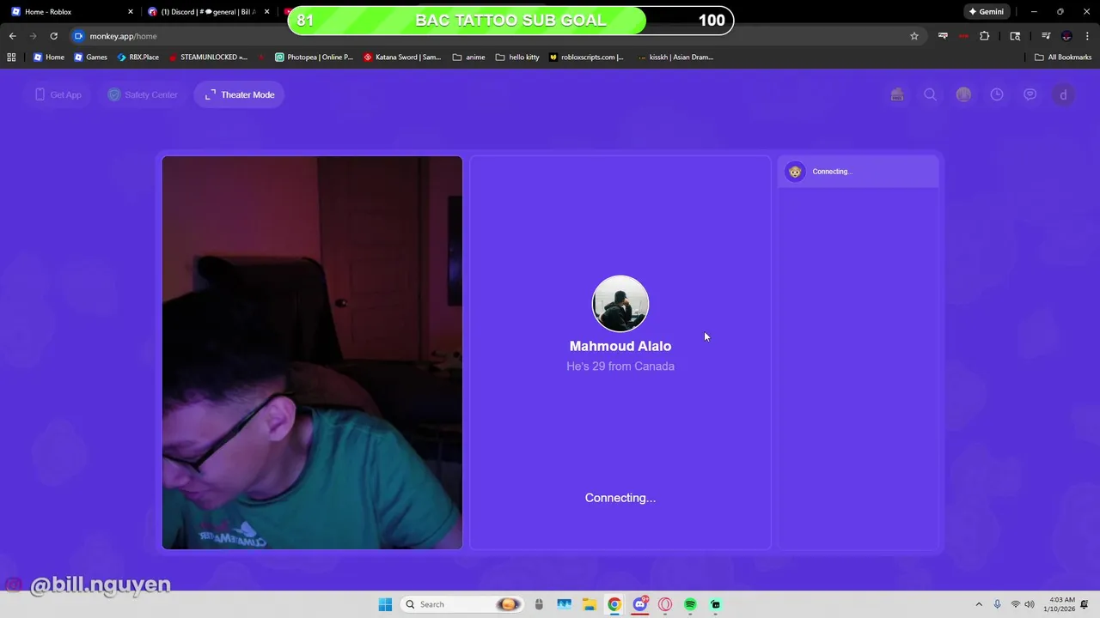Click the BAC TATTOO SUB GOAL progress bar
Screen dimensions: 1100x618
(510, 21)
